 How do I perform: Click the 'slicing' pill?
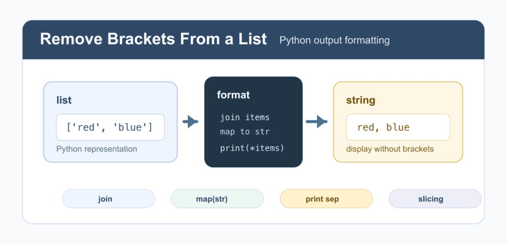435,199
